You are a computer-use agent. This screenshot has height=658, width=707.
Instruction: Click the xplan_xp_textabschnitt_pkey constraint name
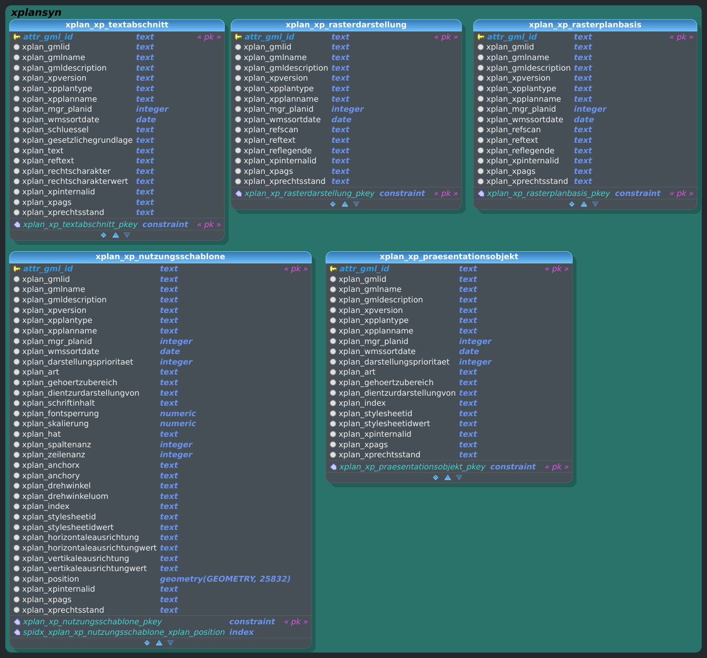[x=80, y=224]
